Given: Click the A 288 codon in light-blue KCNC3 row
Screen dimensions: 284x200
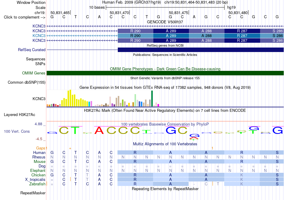Looking at the screenshot, I should tap(207, 36).
